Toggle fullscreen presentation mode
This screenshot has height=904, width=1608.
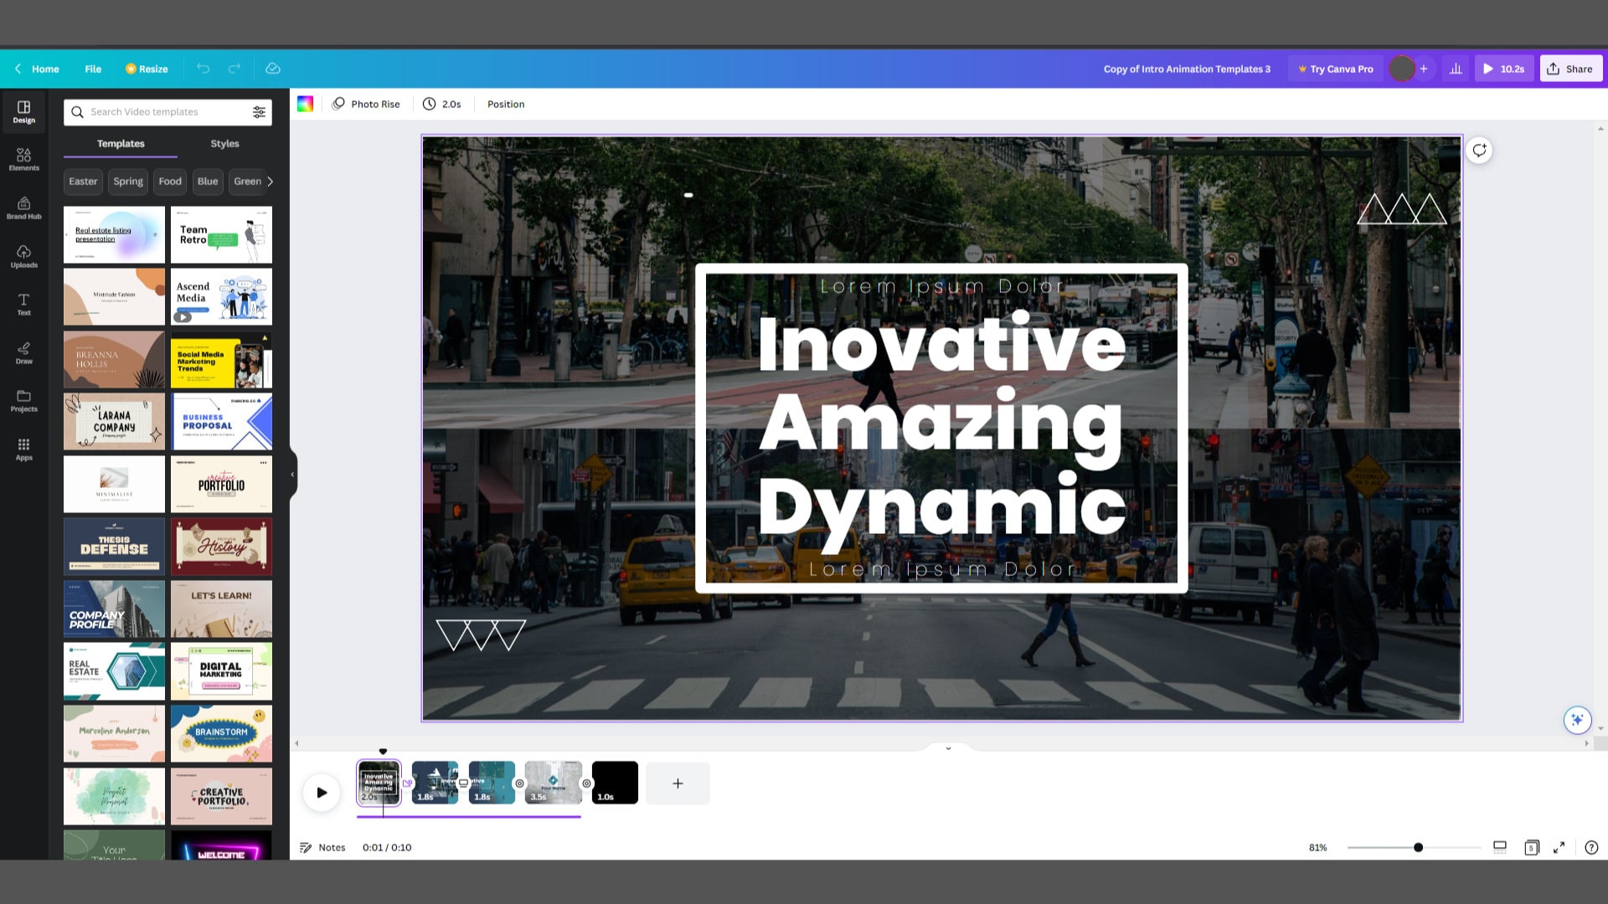point(1559,847)
